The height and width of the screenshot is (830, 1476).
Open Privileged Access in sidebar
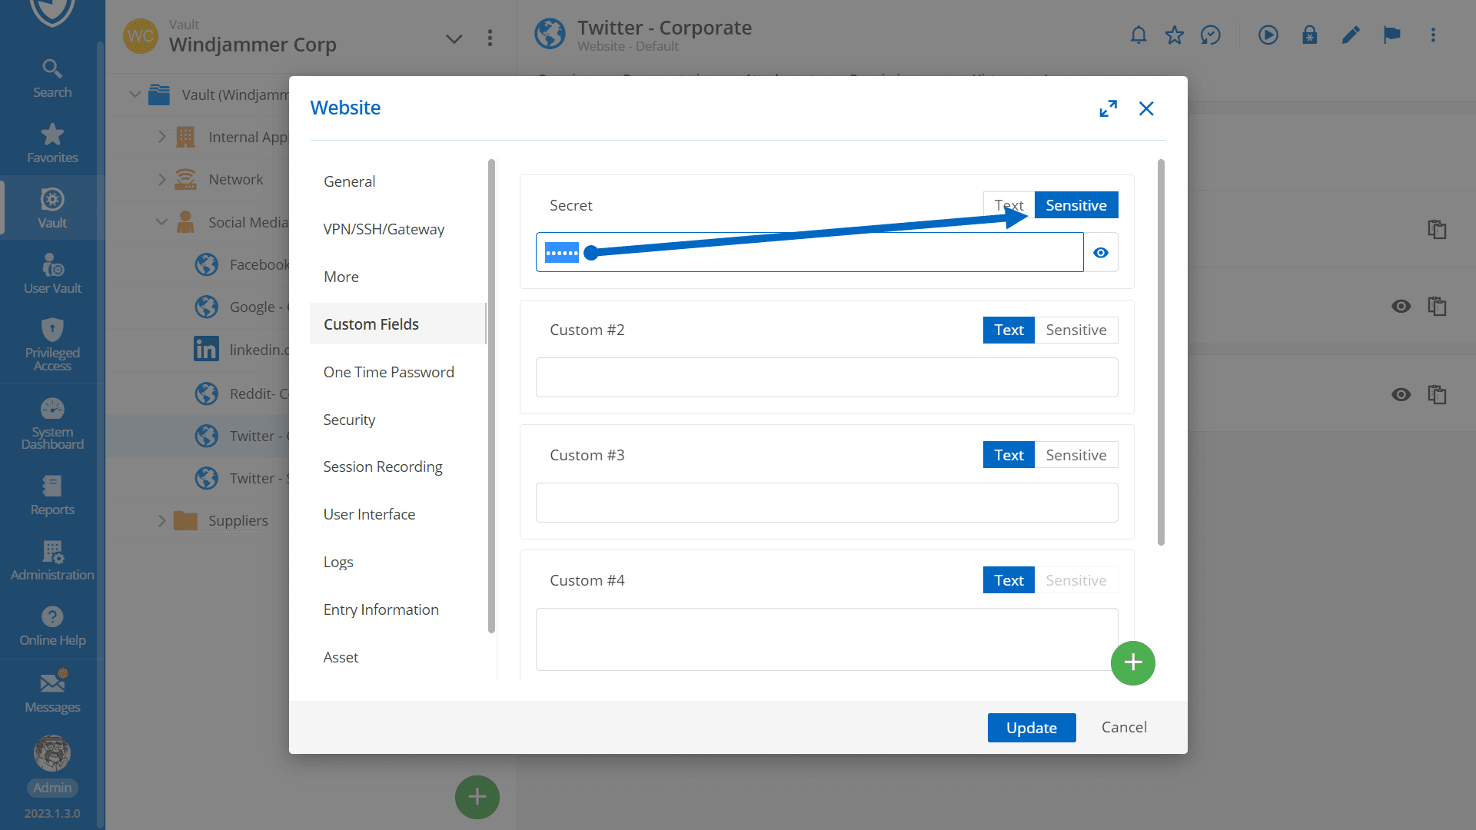click(52, 345)
